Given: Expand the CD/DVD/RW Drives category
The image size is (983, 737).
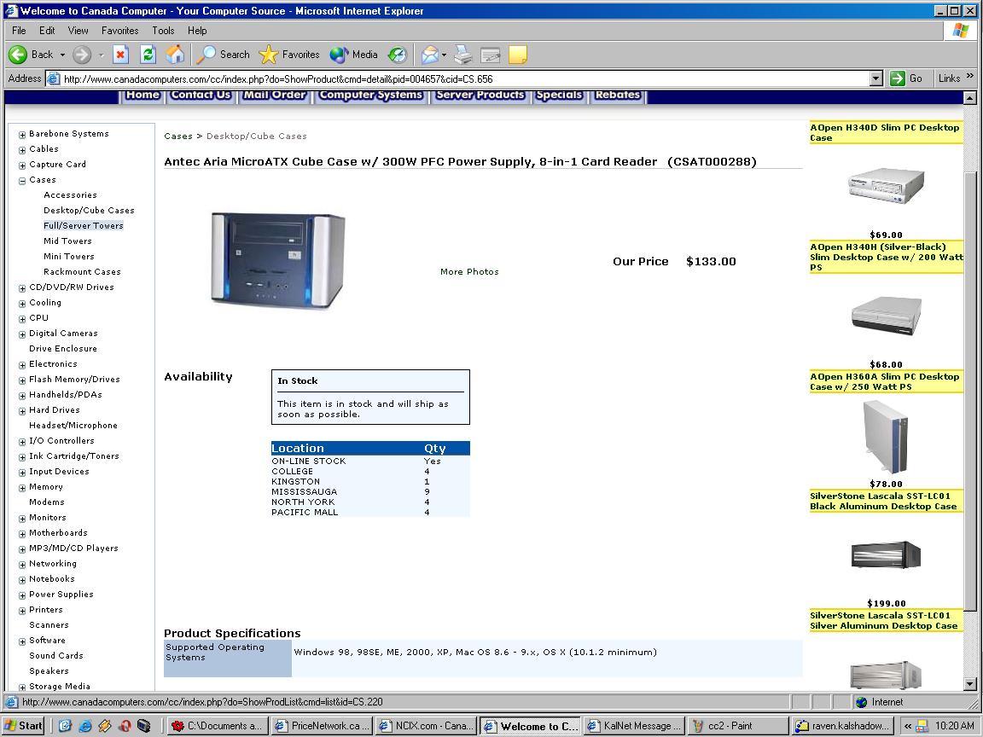Looking at the screenshot, I should 22,288.
